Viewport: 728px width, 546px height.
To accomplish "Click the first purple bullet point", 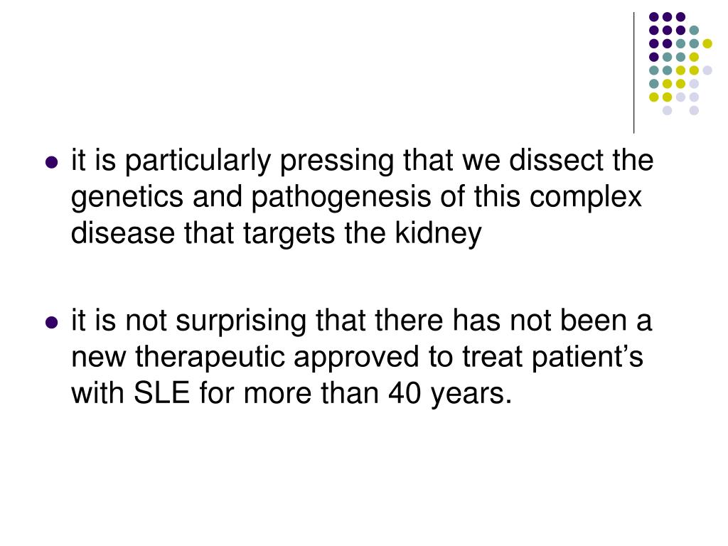I will coord(52,163).
